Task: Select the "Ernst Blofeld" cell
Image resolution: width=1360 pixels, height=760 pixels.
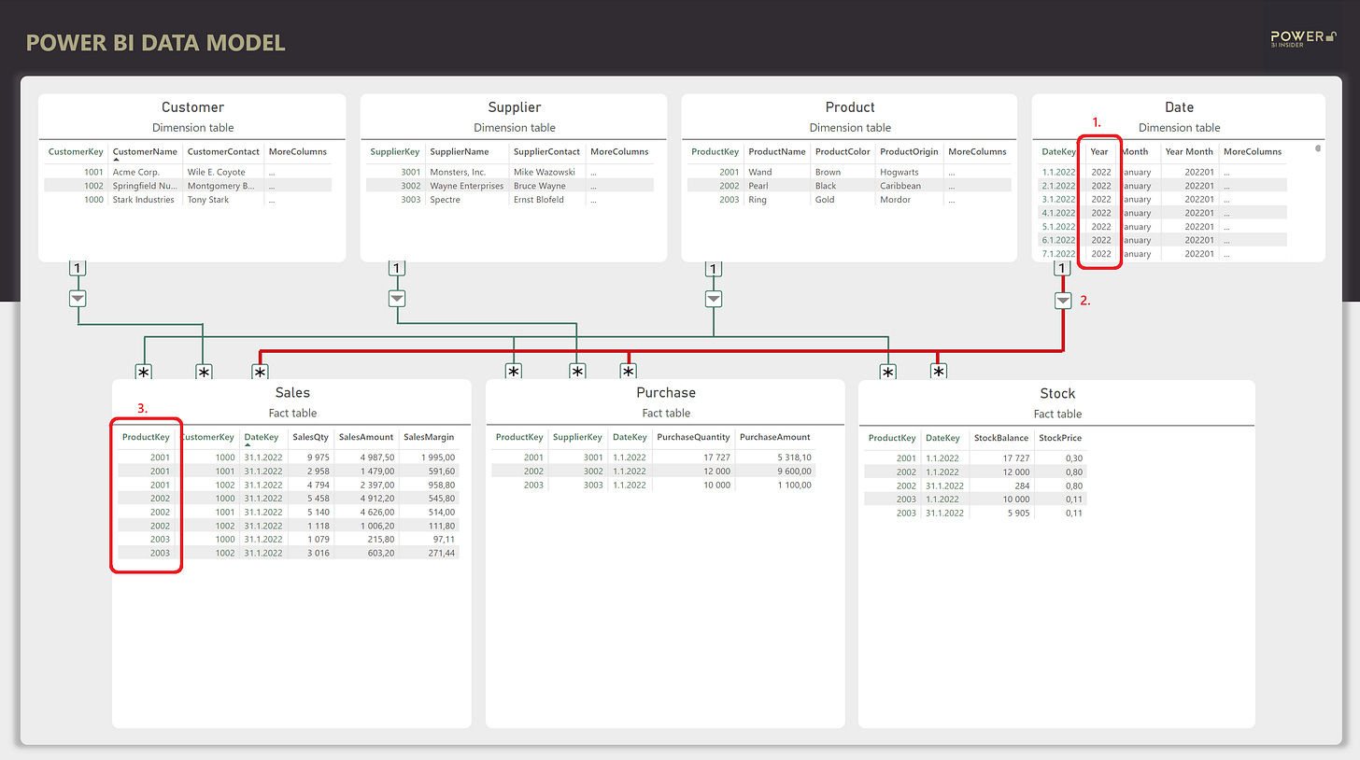Action: coord(539,200)
